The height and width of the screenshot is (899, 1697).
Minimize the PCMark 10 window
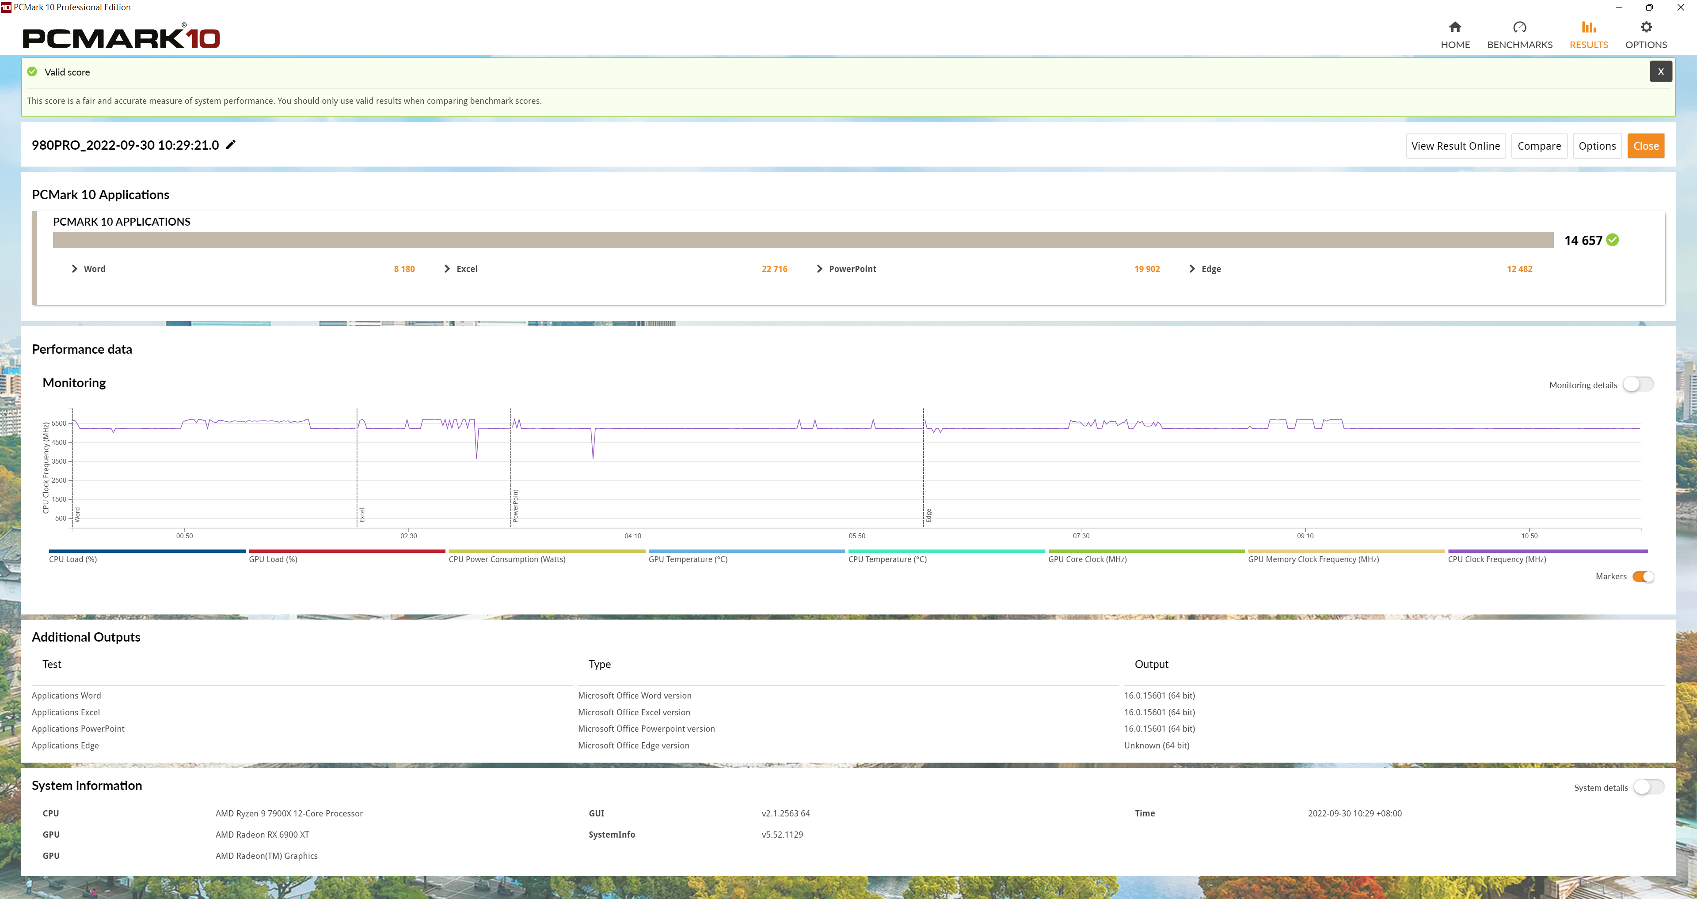click(1619, 7)
